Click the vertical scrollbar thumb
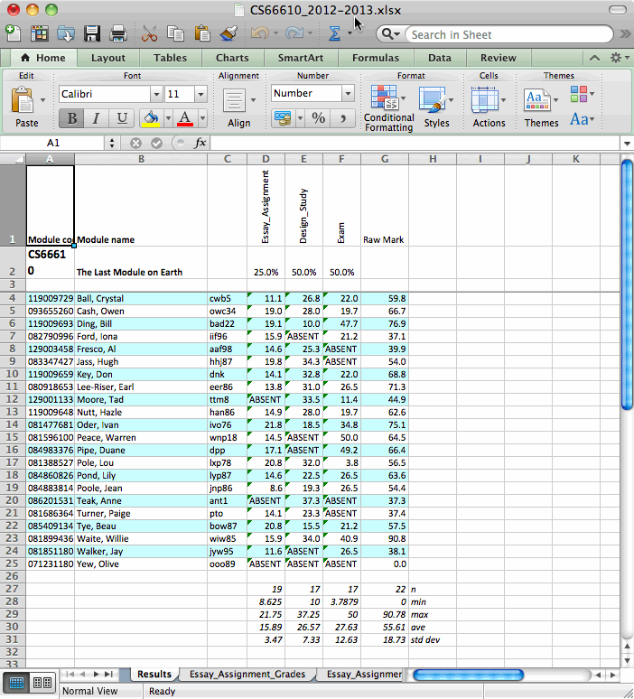The image size is (634, 699). click(x=627, y=284)
